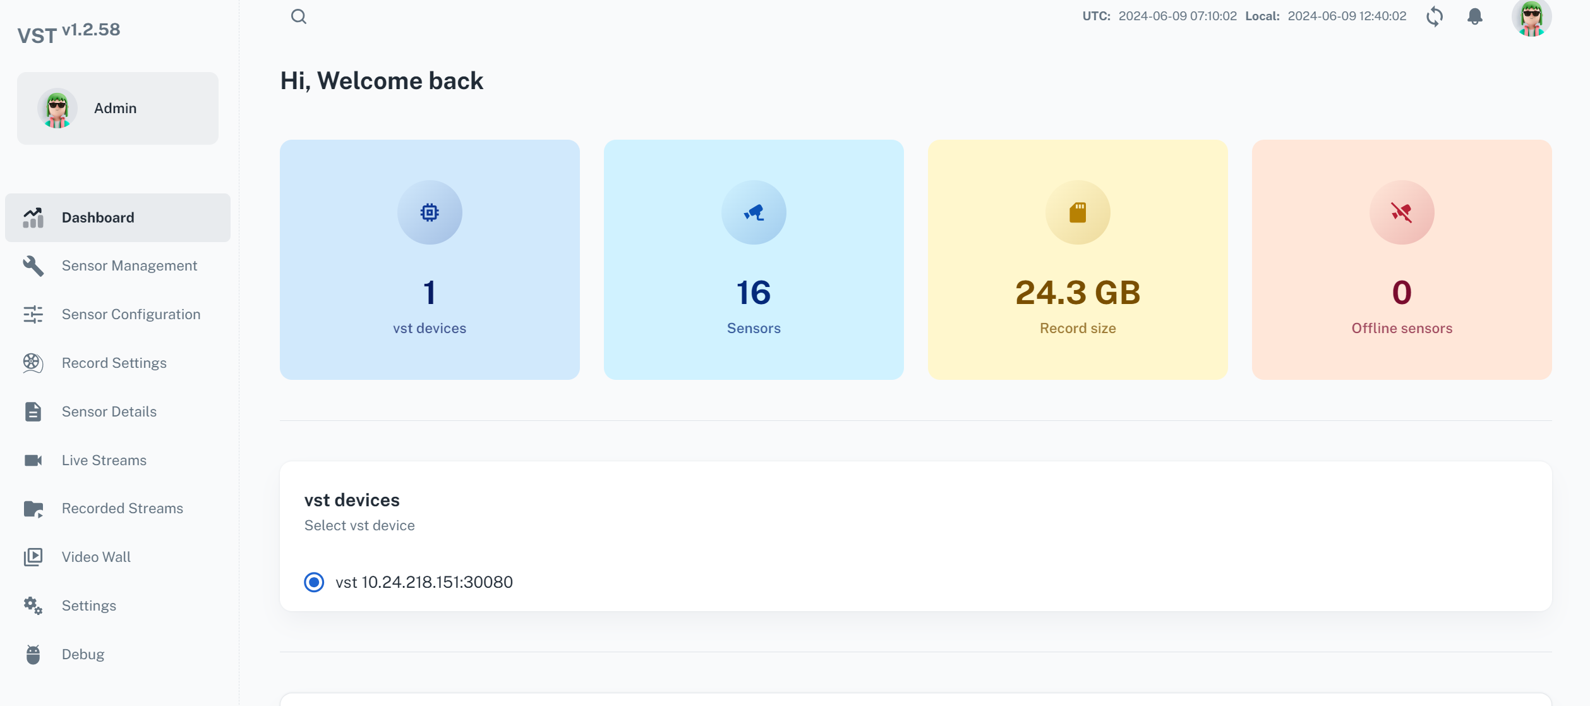
Task: Click the Record size SD card icon
Action: [x=1078, y=212]
